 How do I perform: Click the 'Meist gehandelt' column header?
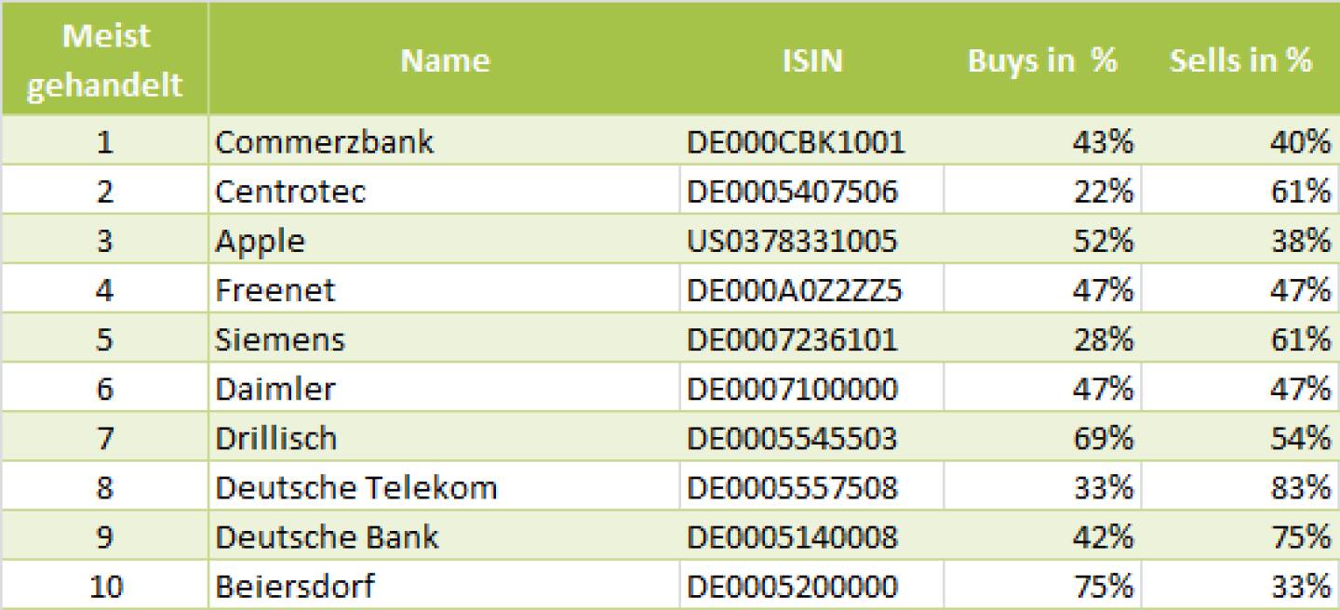(x=103, y=60)
